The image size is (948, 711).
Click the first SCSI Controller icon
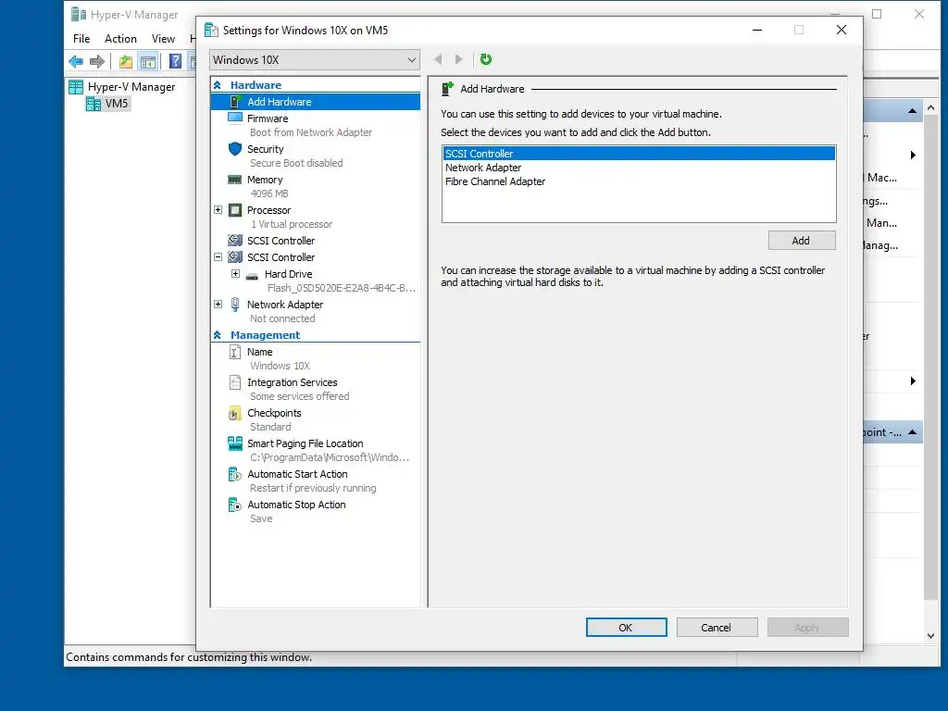[x=235, y=240]
